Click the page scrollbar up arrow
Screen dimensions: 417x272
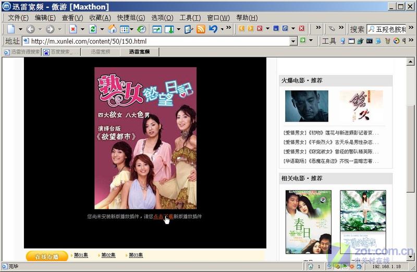pos(410,62)
